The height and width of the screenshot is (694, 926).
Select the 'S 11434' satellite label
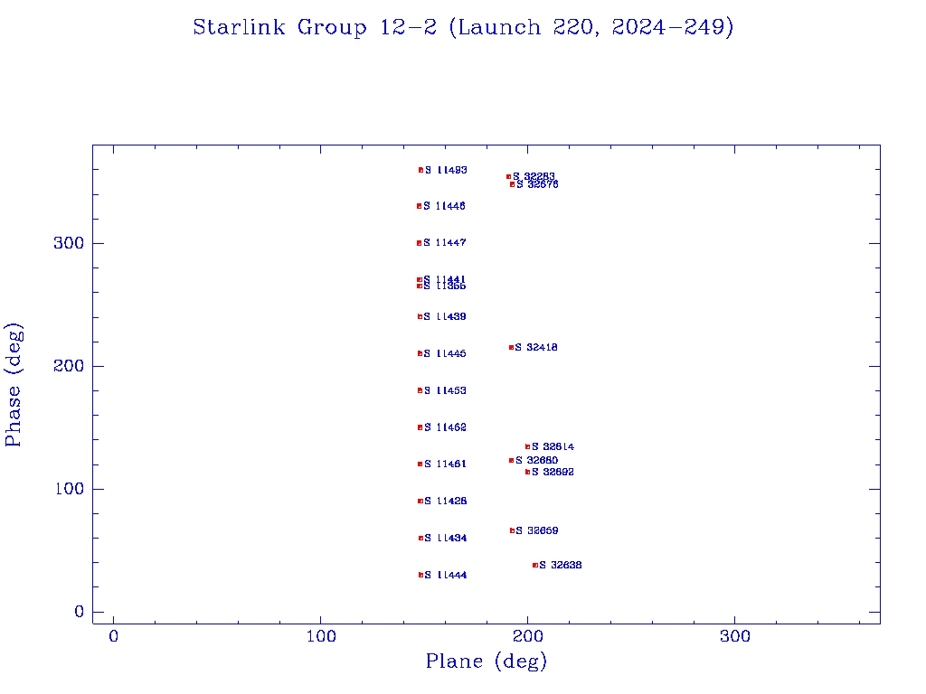coord(446,539)
